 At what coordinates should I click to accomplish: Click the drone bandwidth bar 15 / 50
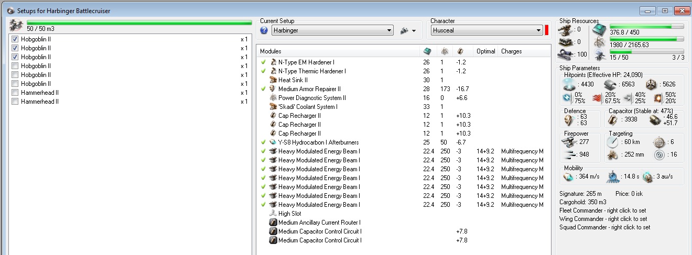coord(646,52)
